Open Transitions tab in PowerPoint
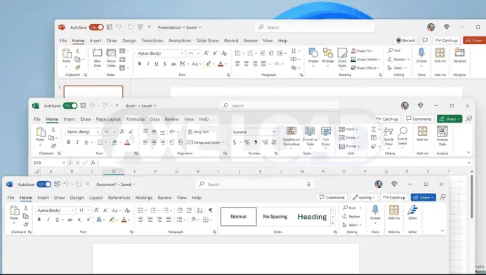 [x=152, y=41]
